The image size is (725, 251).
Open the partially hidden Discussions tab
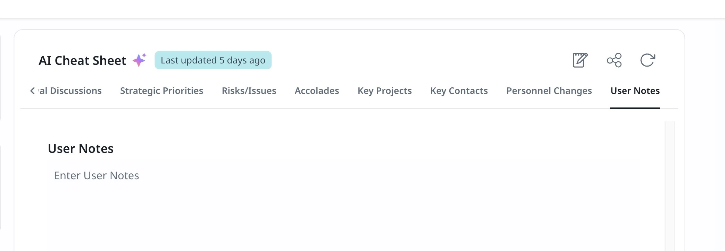coord(70,91)
